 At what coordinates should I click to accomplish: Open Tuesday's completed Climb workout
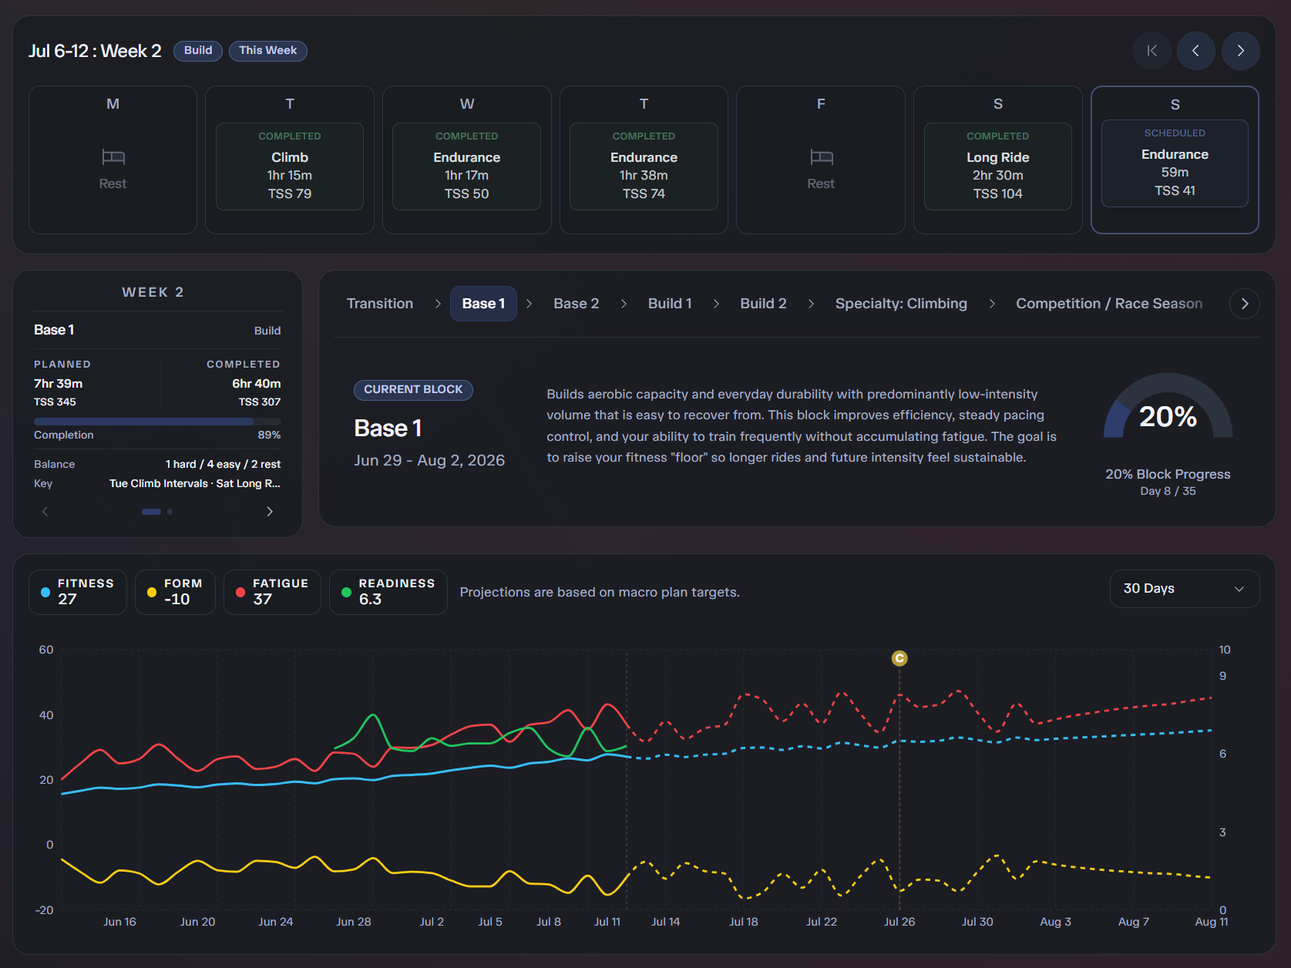[x=290, y=166]
